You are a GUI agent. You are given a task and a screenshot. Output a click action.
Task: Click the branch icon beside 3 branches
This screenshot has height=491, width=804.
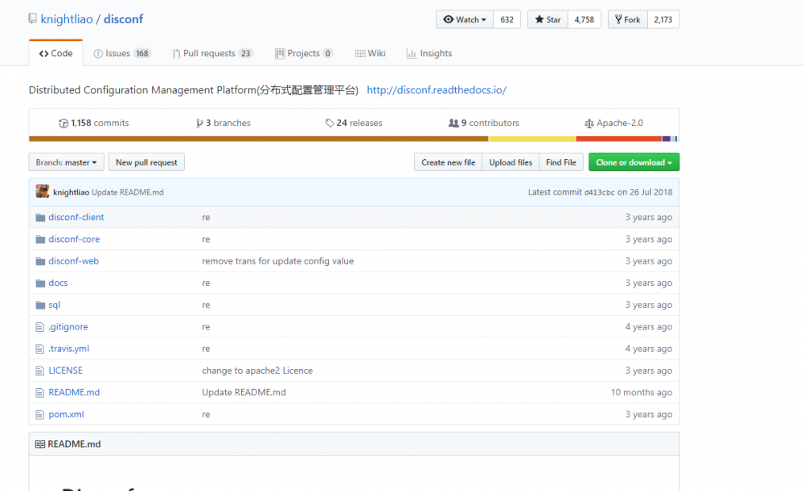[199, 123]
